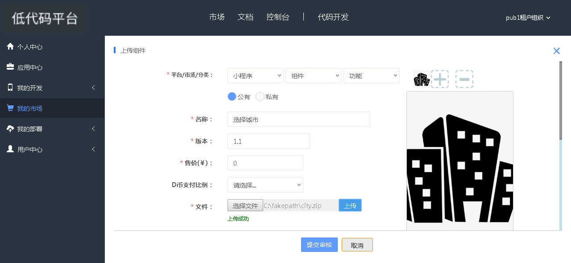Click the dashed plus icon to add image

(x=440, y=79)
